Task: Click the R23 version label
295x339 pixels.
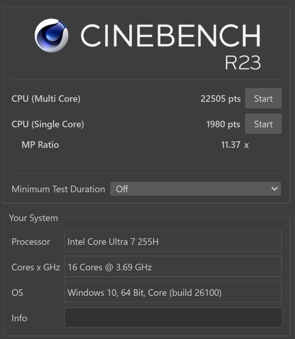Action: 243,62
